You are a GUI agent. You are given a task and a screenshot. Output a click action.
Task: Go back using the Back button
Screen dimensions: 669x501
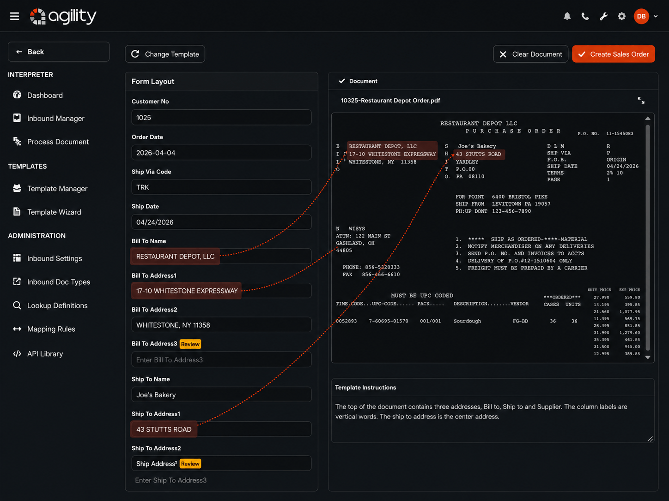click(59, 52)
